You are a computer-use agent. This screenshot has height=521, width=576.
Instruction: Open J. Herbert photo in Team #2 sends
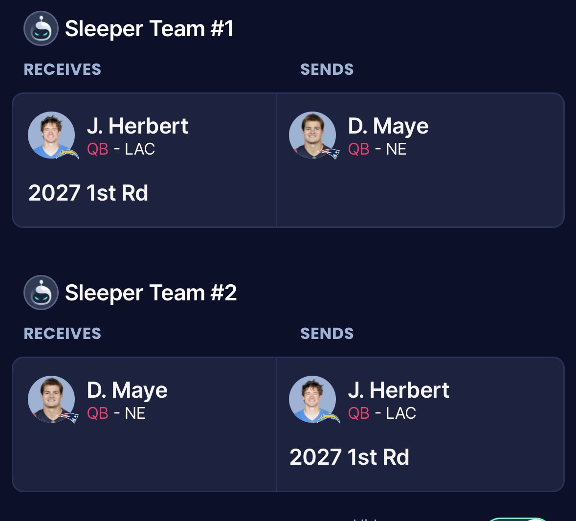point(312,399)
